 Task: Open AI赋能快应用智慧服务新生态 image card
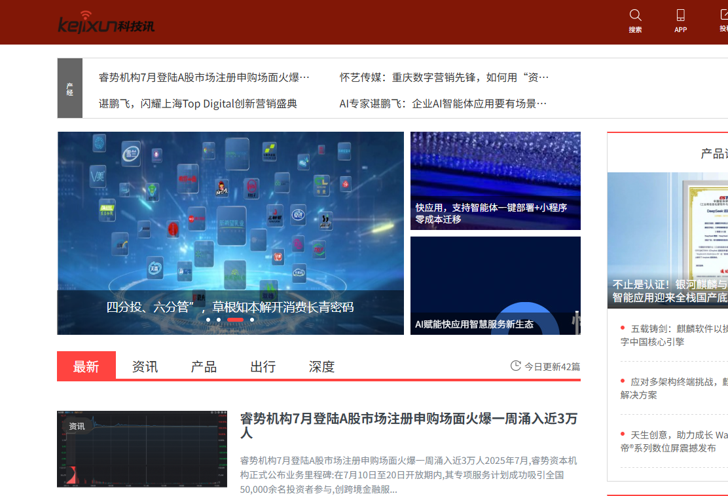496,286
